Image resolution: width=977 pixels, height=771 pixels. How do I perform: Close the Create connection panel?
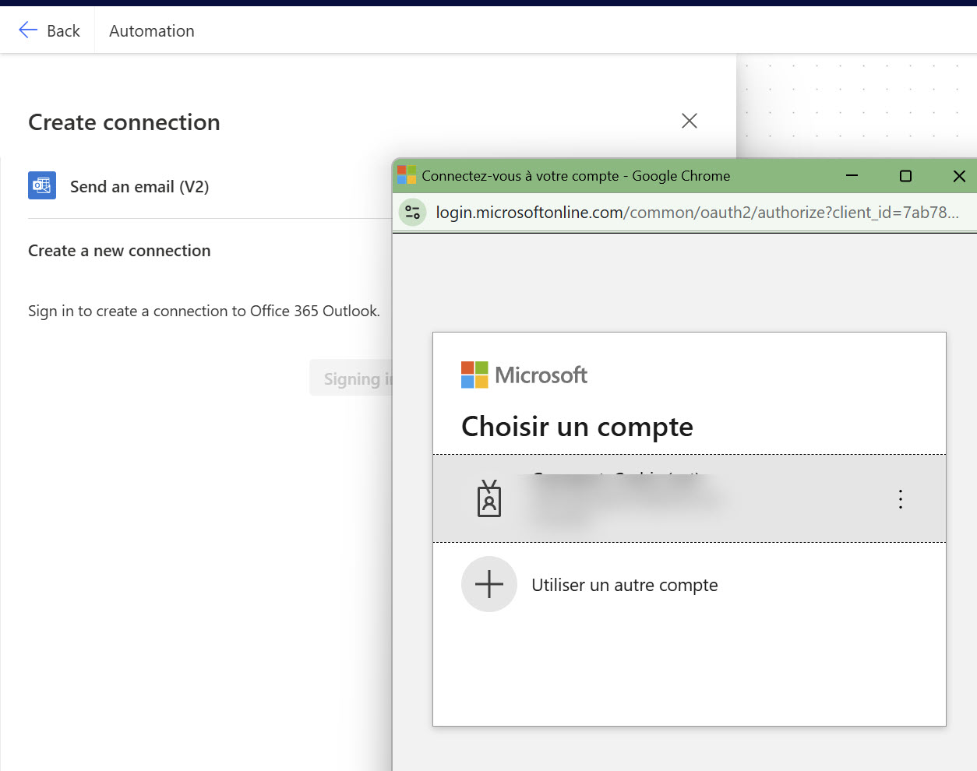(690, 121)
